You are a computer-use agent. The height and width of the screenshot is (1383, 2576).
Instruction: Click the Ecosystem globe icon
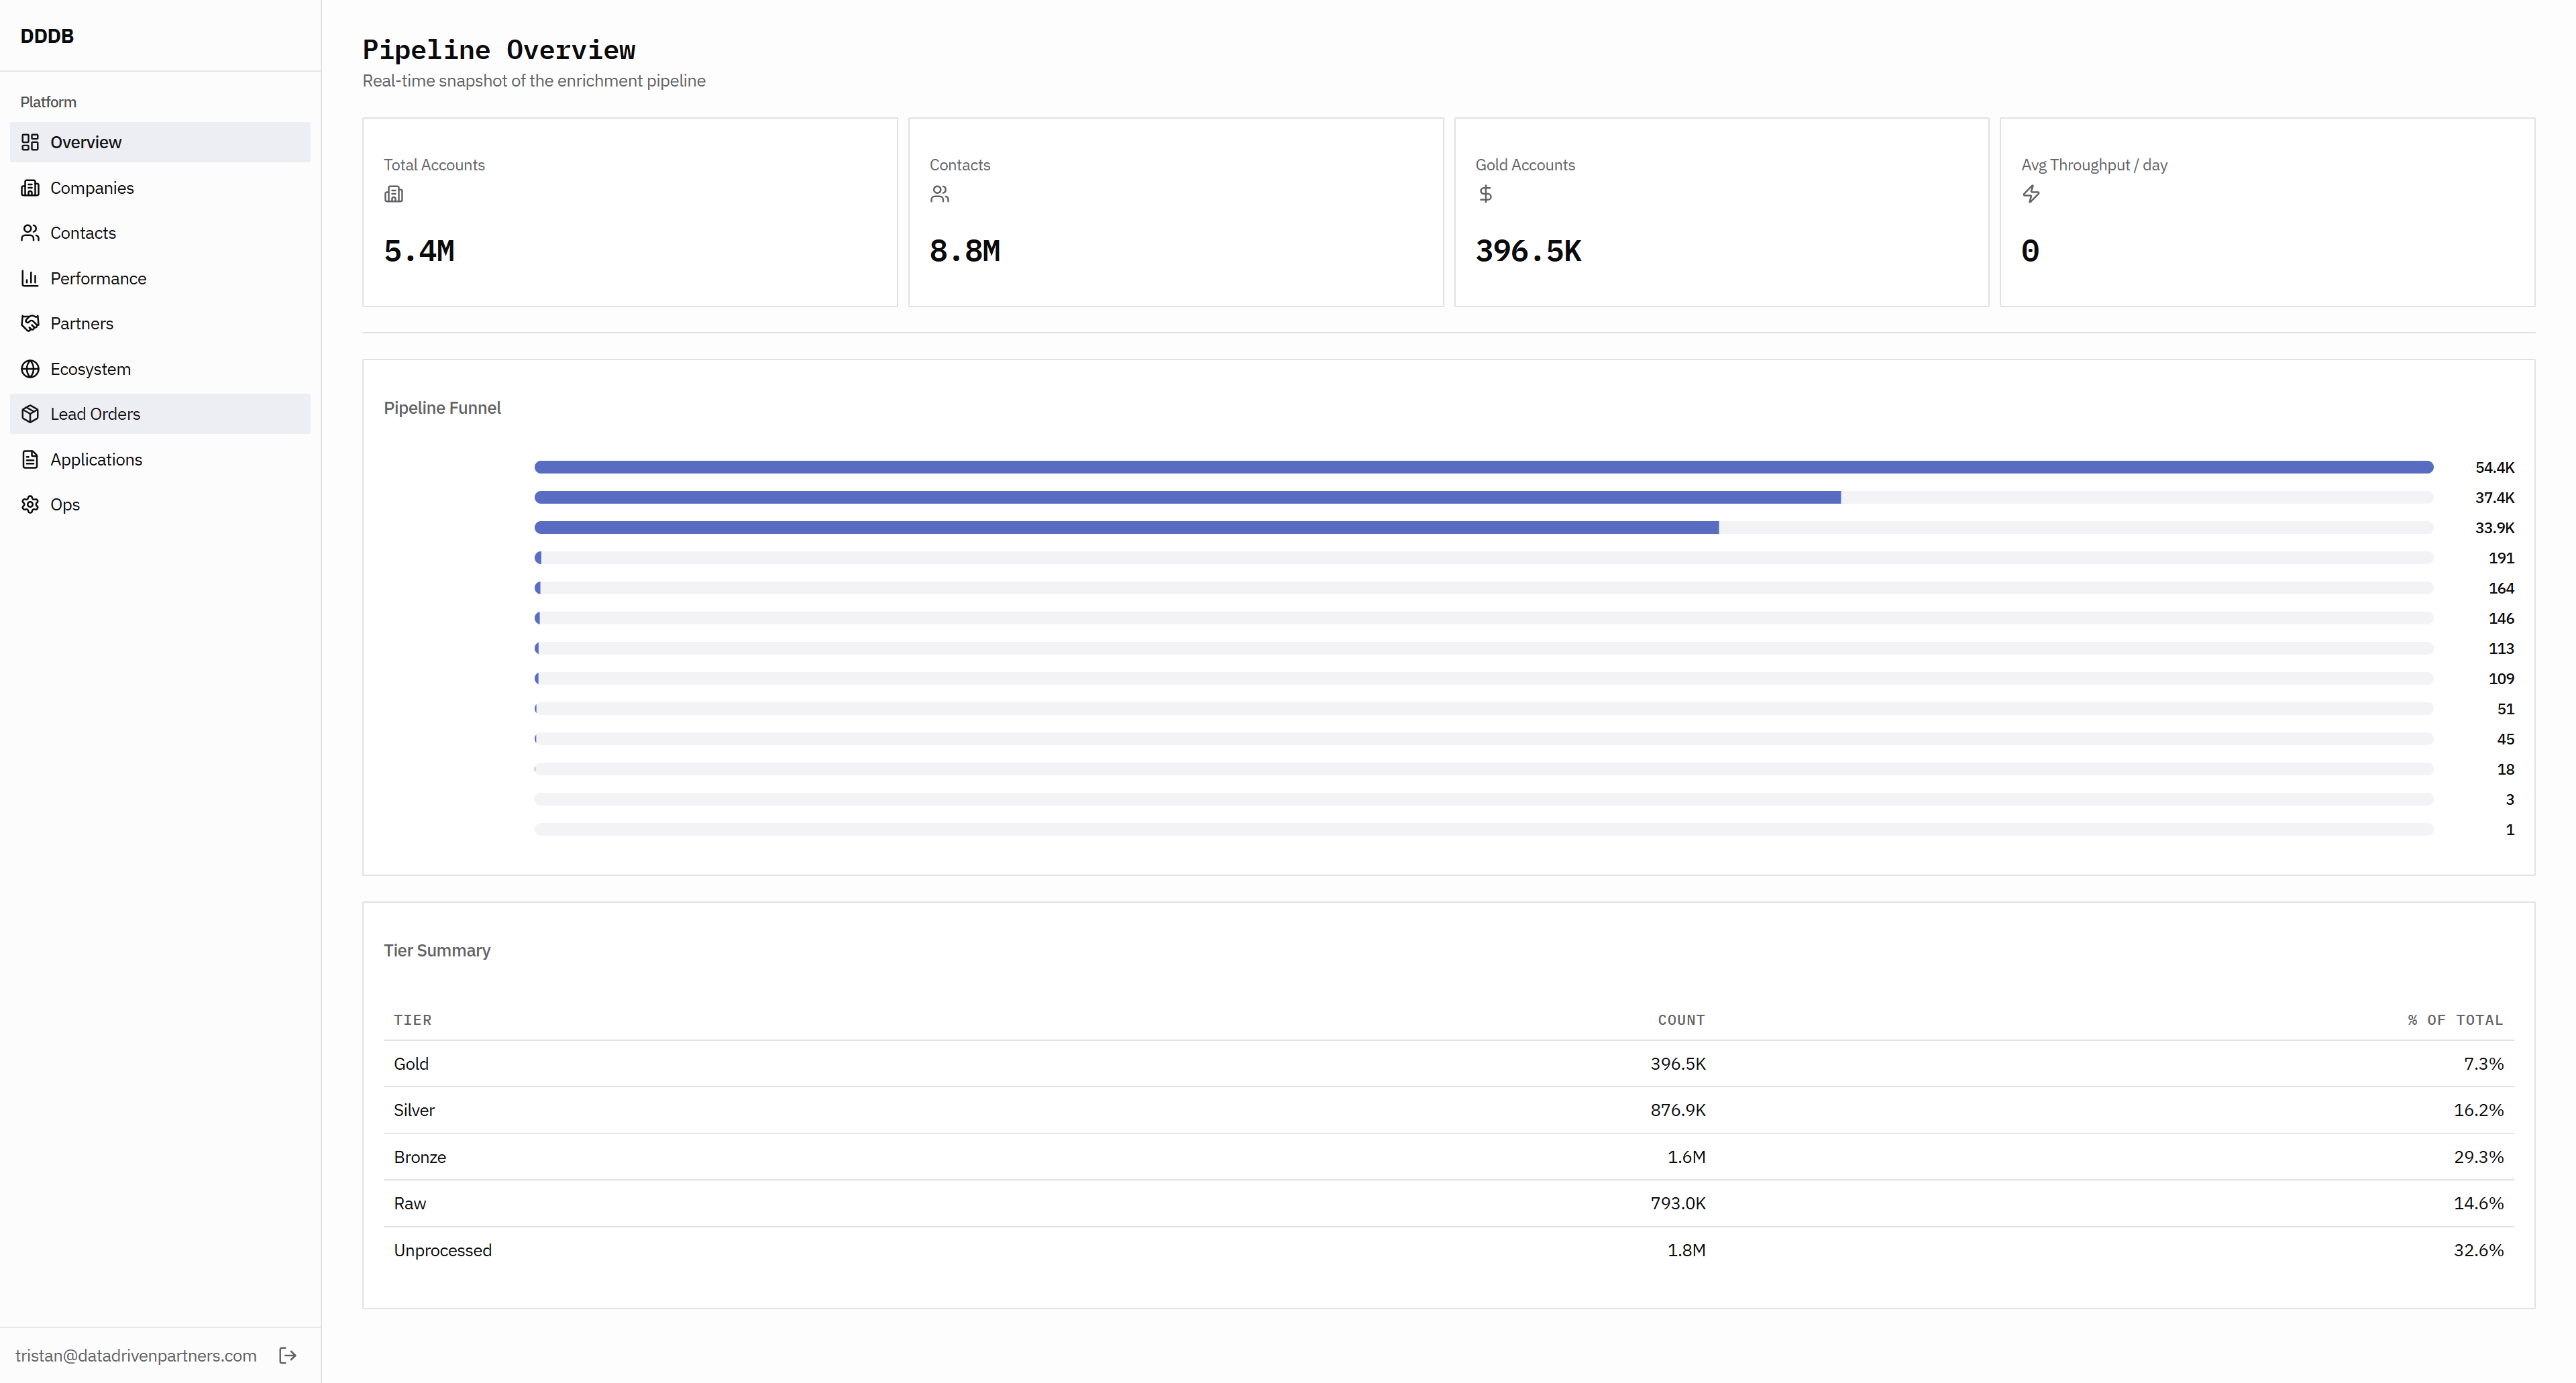click(x=30, y=369)
